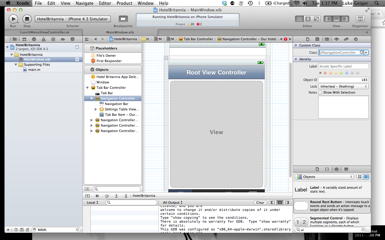Open the Lock popup menu
The image size is (385, 240).
tap(343, 86)
